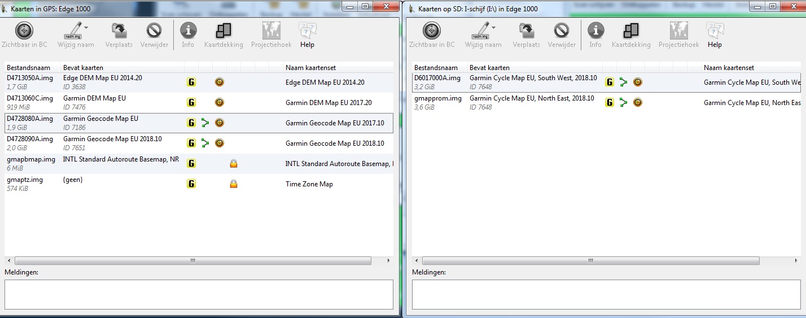
Task: Click Wijzig naam icon in left window
Action: point(73,31)
